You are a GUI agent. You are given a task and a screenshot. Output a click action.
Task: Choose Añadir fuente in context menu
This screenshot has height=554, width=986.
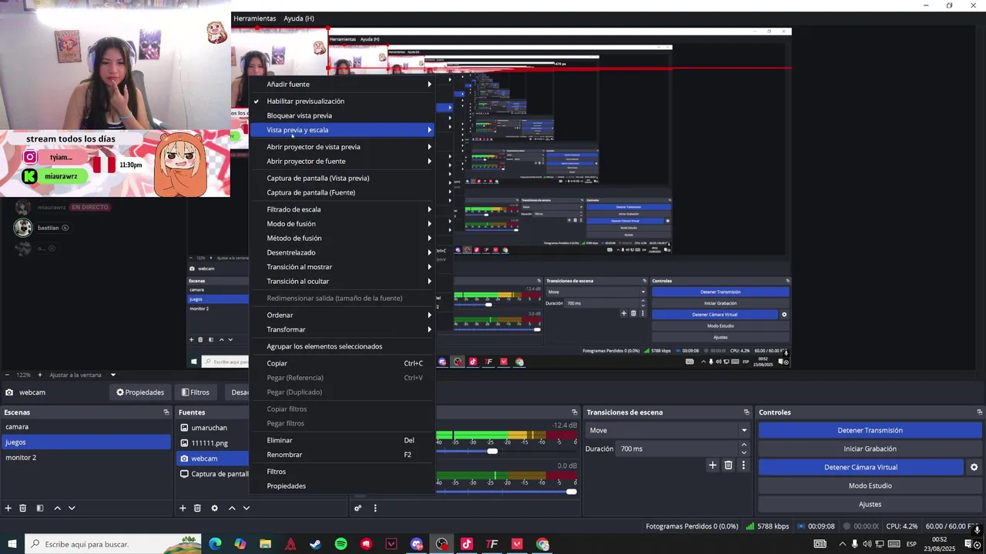pos(342,84)
